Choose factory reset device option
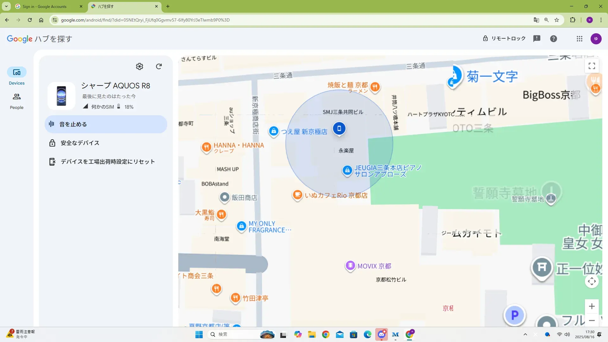The height and width of the screenshot is (342, 608). (x=108, y=161)
